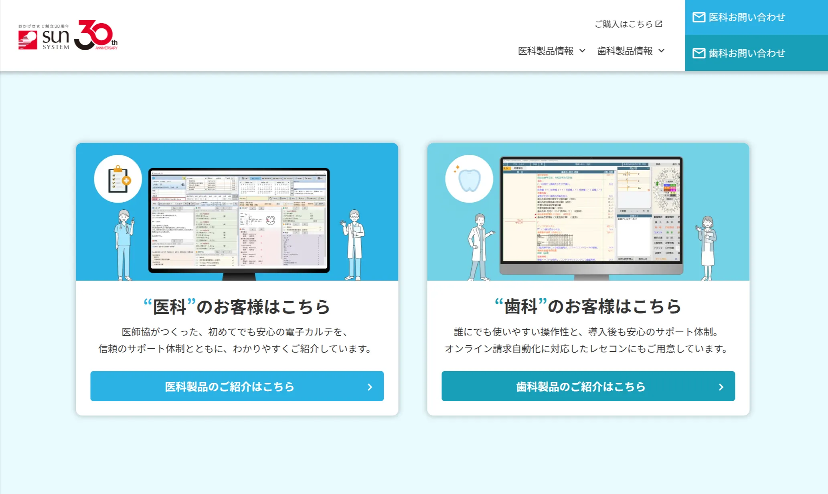This screenshot has width=828, height=494.
Task: Expand the 歯科製品情報 chevron
Action: tap(662, 51)
